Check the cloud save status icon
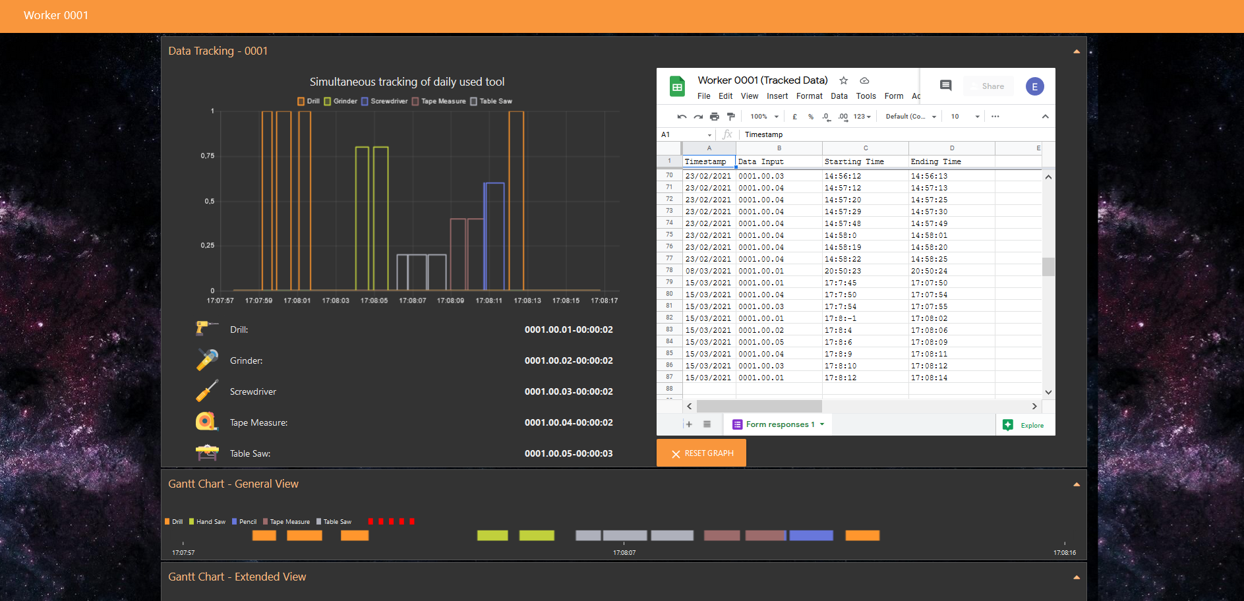The image size is (1244, 601). pos(864,80)
